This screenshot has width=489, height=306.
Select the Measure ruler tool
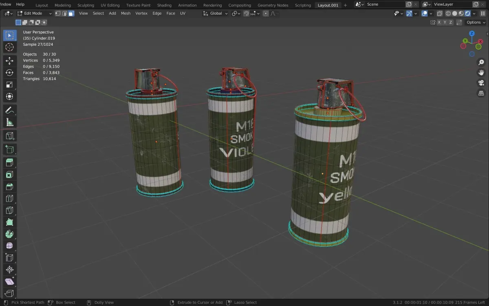(x=9, y=122)
